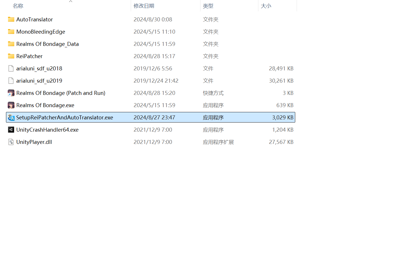Click the 639 KB size cell
The height and width of the screenshot is (263, 408).
click(x=285, y=105)
